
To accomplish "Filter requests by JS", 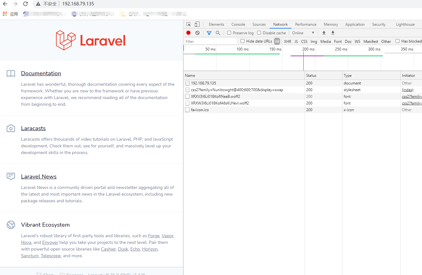I will [296, 41].
